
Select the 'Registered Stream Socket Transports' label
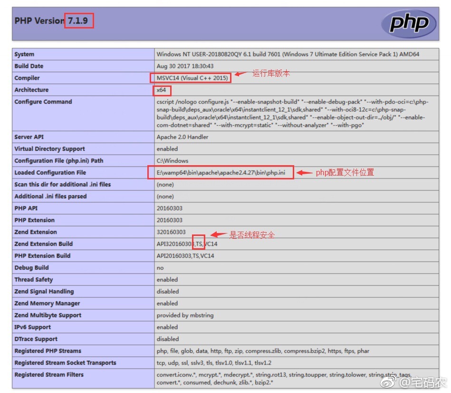[65, 363]
